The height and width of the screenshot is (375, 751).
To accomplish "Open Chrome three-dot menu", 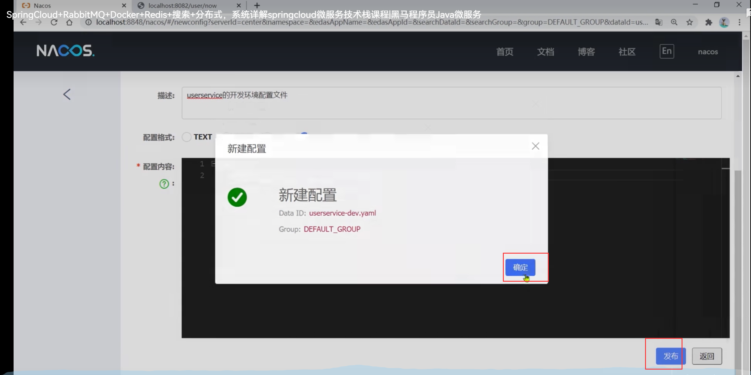I will coord(739,22).
